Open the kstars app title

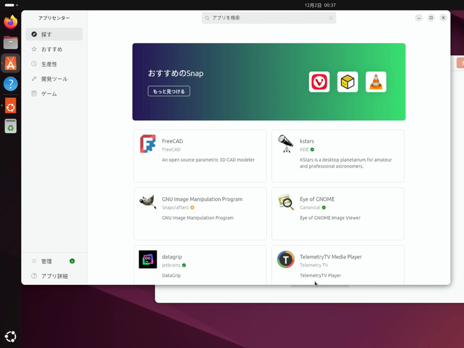click(x=307, y=141)
